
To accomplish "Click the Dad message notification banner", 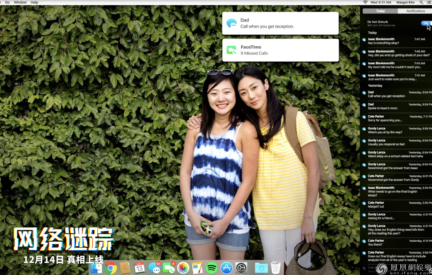I will click(280, 23).
